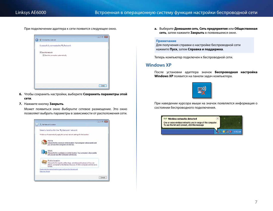This screenshot has height=211, width=273.
Task: Click the Примечание note heading
Action: (x=166, y=41)
